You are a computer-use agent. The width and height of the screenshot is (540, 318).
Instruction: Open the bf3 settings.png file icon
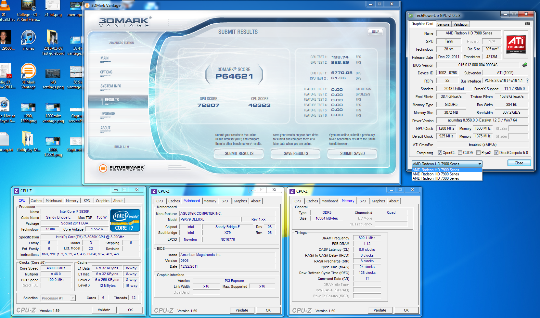(x=53, y=79)
